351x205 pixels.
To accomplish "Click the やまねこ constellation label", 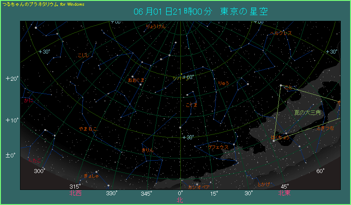I will pyautogui.click(x=88, y=129).
